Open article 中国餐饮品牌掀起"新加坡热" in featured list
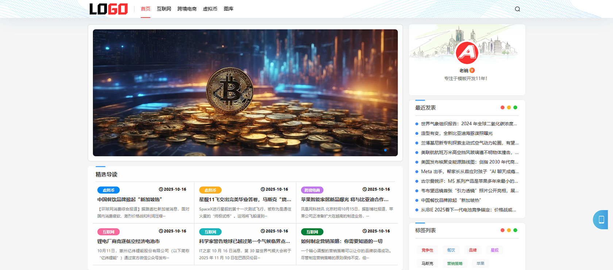 pyautogui.click(x=130, y=200)
